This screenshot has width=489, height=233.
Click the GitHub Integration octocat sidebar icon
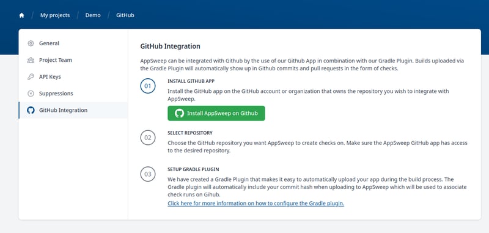31,110
